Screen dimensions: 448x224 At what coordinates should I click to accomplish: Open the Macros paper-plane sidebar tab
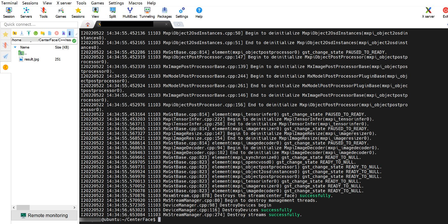click(6, 56)
